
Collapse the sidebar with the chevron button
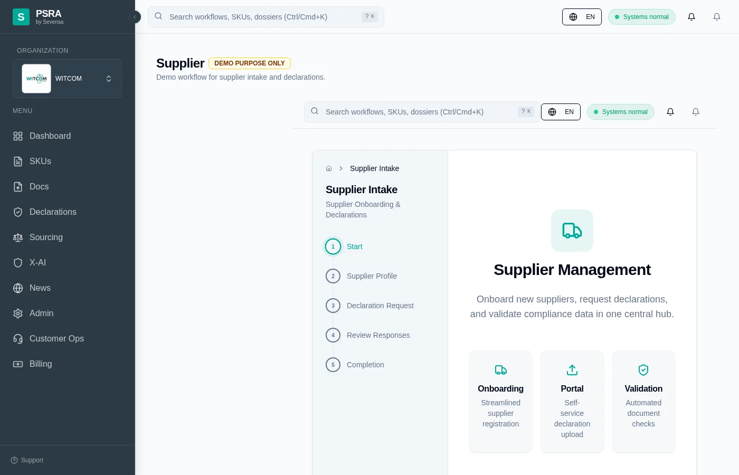pyautogui.click(x=135, y=17)
